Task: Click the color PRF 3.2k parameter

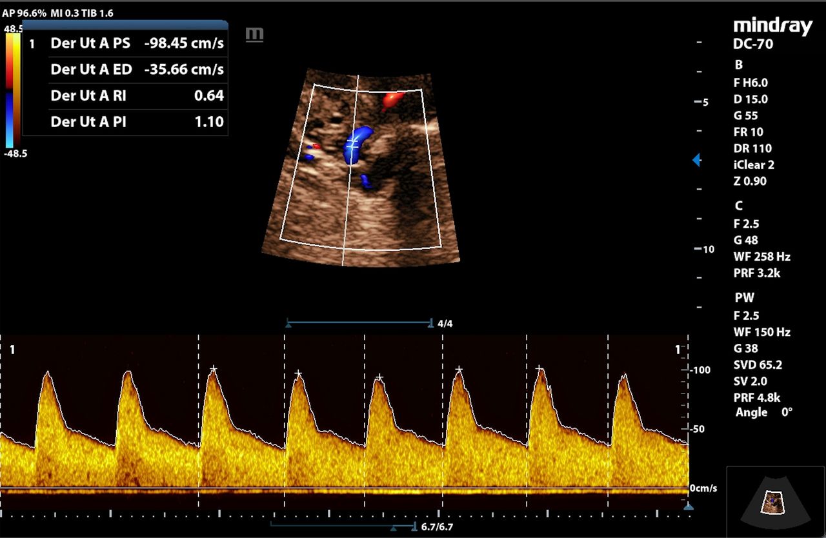Action: pos(757,273)
